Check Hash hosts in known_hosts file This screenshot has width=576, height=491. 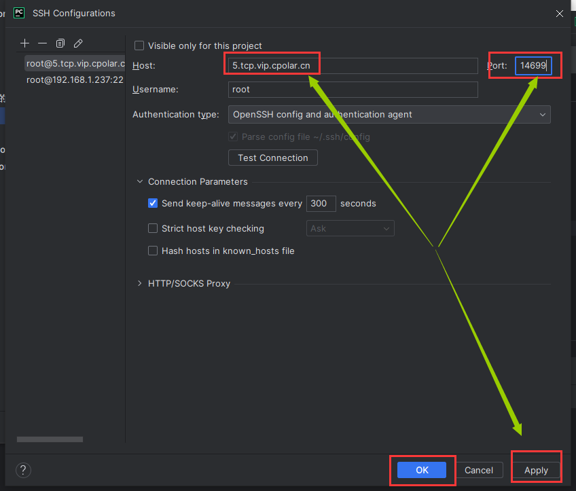tap(153, 251)
